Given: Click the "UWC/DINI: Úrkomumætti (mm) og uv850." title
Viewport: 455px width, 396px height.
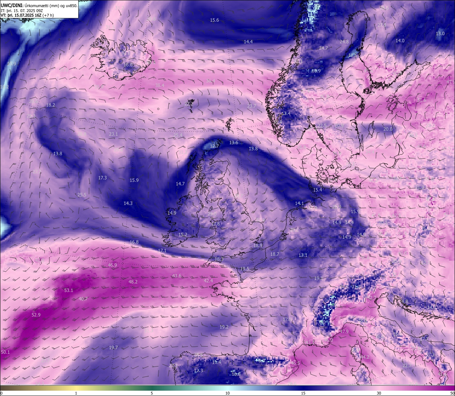Looking at the screenshot, I should click(x=39, y=5).
